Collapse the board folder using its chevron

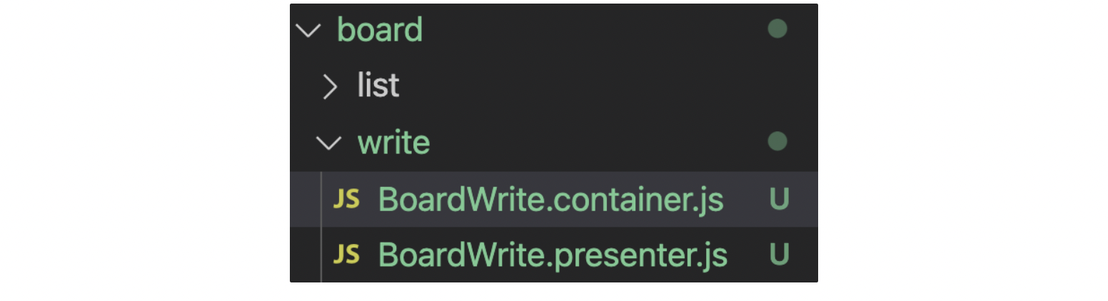point(308,30)
